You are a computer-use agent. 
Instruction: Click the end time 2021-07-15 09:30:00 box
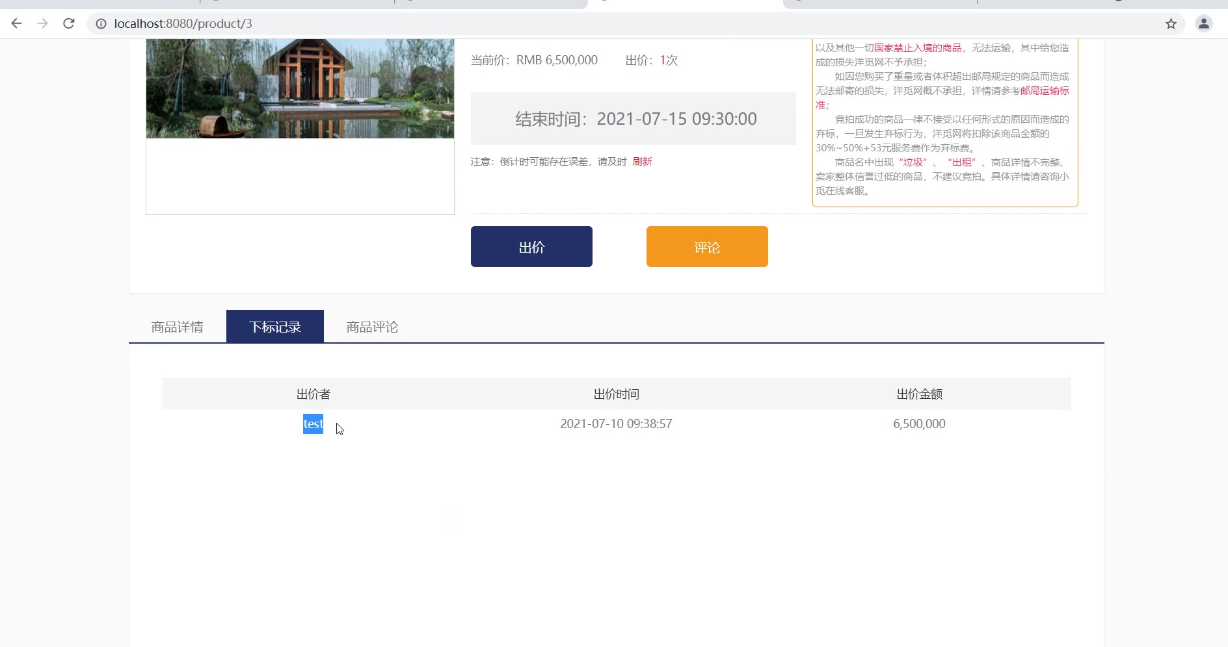point(634,118)
